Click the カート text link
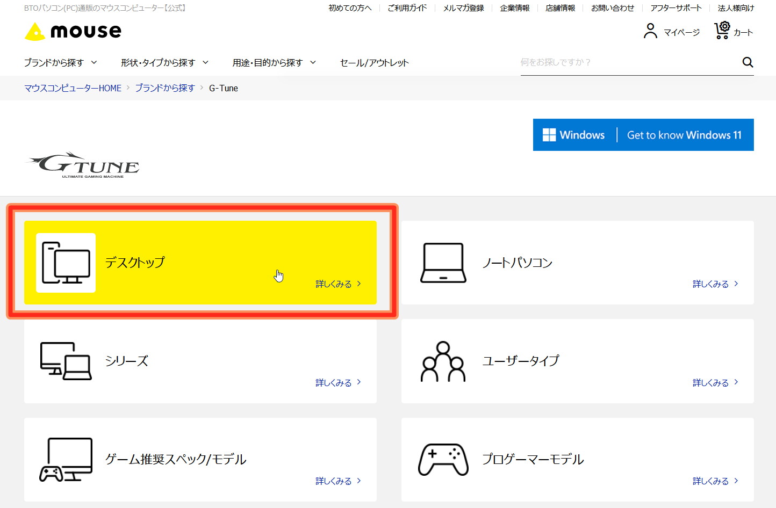Screen dimensions: 776x508 pyautogui.click(x=743, y=33)
